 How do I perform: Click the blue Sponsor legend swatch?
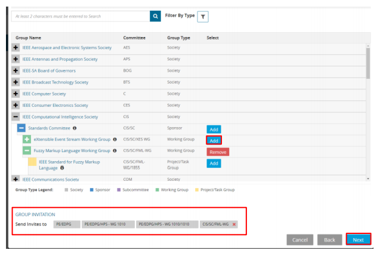(x=91, y=190)
